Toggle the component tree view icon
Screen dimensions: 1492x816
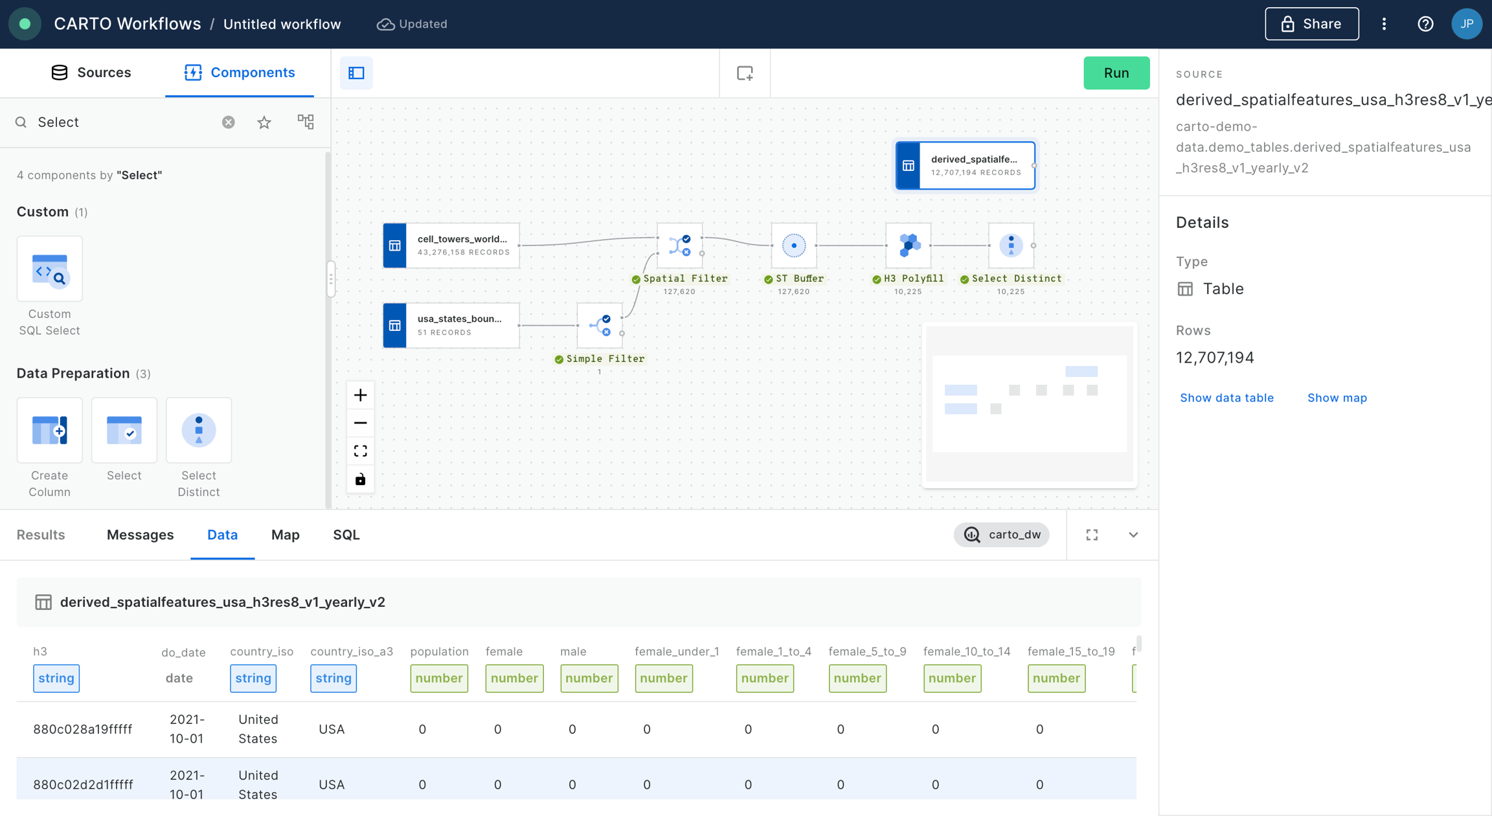click(305, 122)
